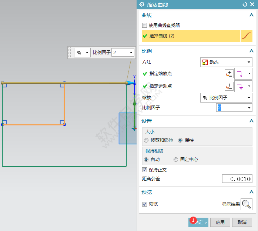Click the 取消 button
Screen dimensions: 258x231
click(242, 222)
